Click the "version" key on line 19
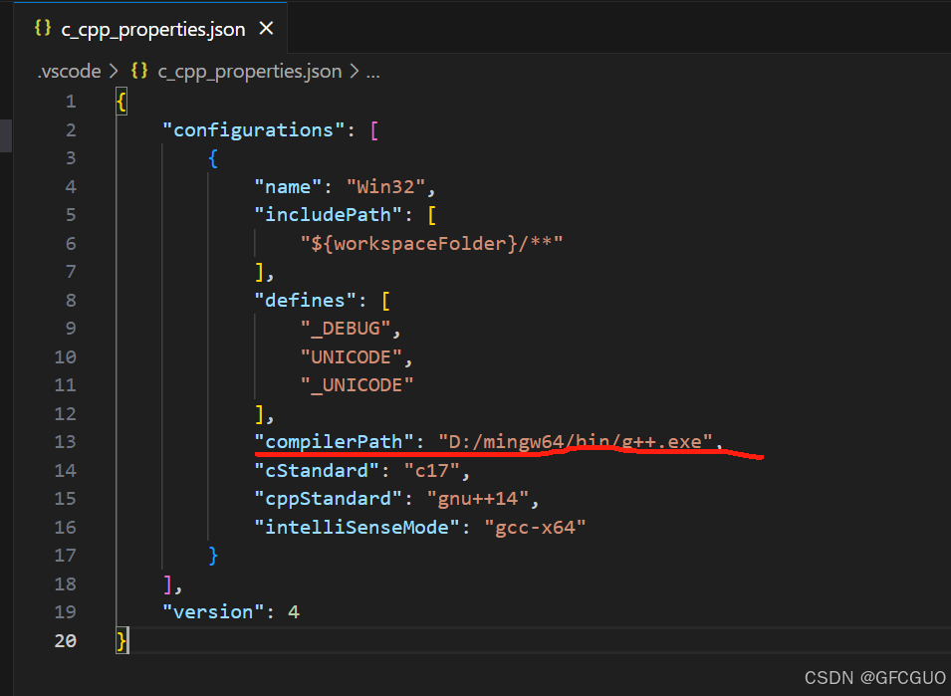The height and width of the screenshot is (696, 951). click(213, 612)
